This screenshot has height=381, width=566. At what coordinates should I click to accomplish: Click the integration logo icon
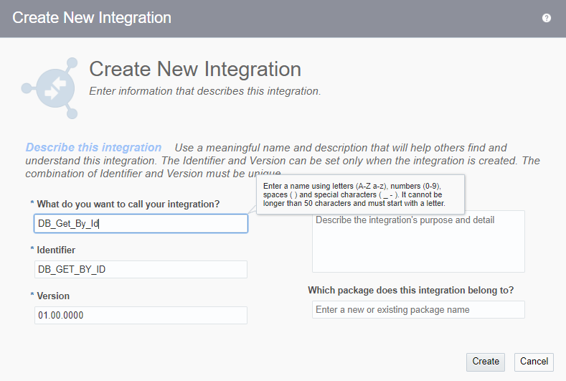(49, 88)
